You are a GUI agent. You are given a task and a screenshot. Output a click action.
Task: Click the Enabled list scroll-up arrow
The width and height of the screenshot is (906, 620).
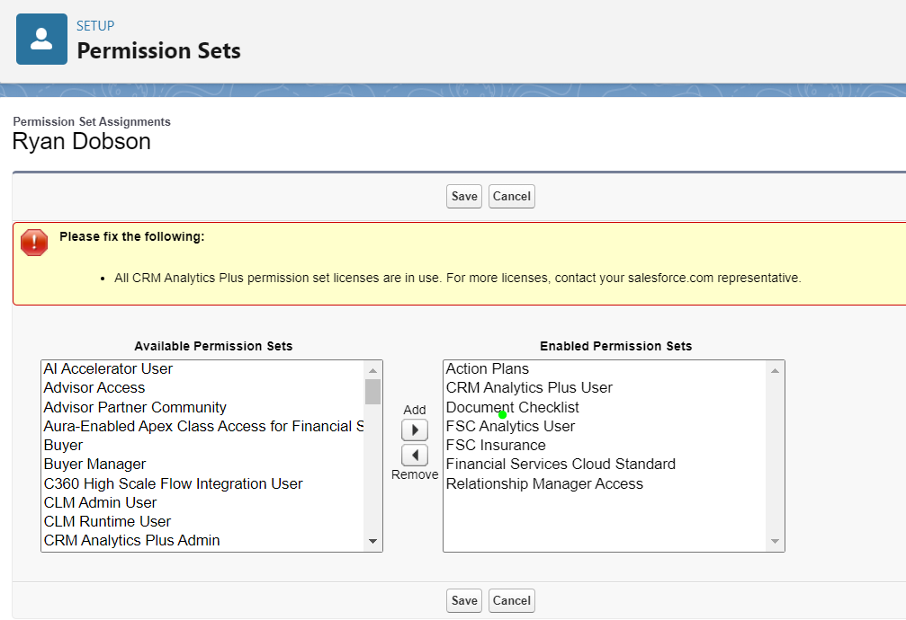click(775, 370)
